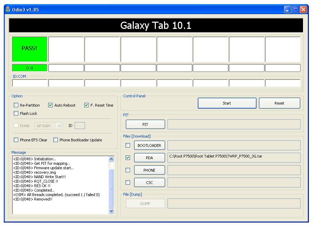
Task: Click the Dump ID input field
Action: [80, 126]
